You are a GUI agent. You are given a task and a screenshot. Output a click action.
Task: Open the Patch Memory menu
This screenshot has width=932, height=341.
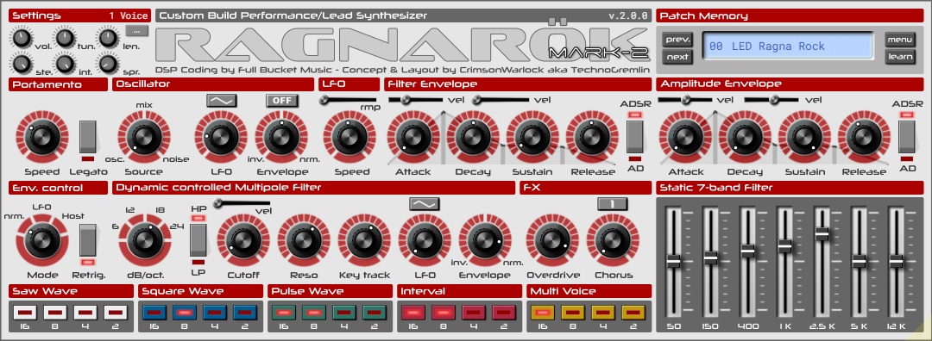coord(899,40)
